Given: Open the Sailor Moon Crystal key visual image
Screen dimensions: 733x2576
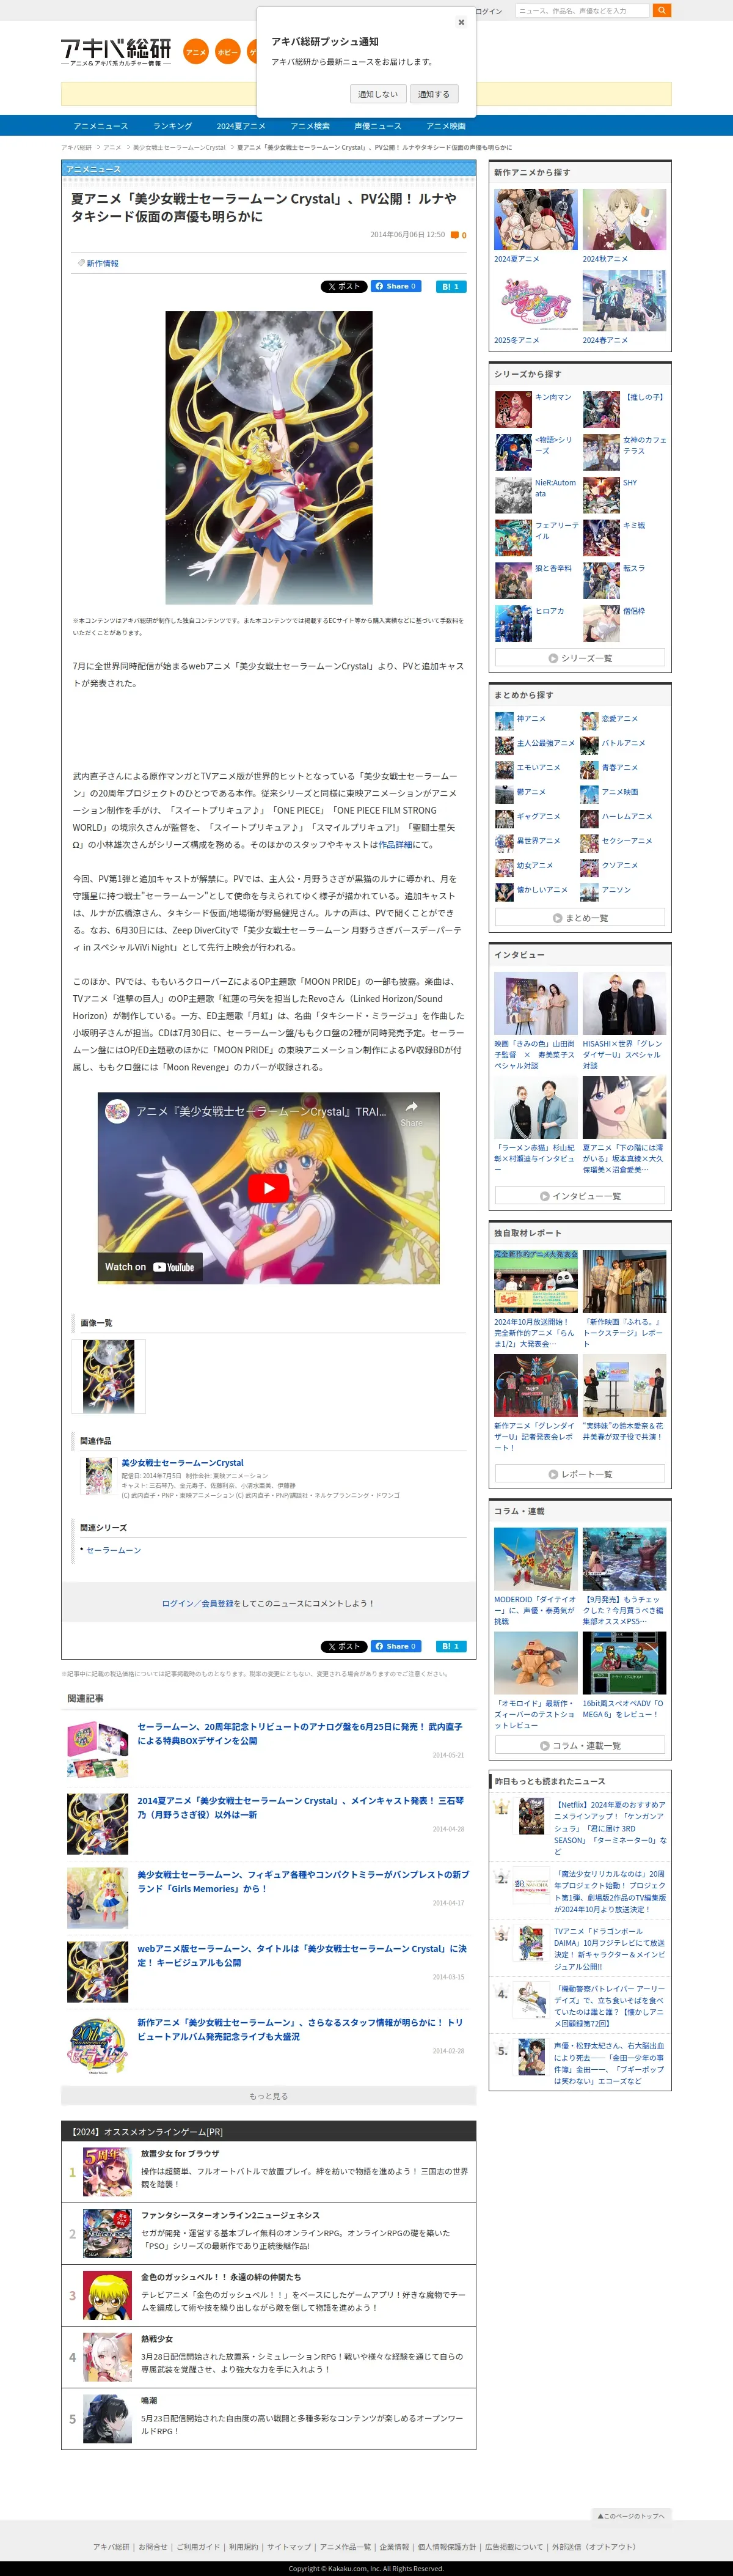Looking at the screenshot, I should (269, 457).
